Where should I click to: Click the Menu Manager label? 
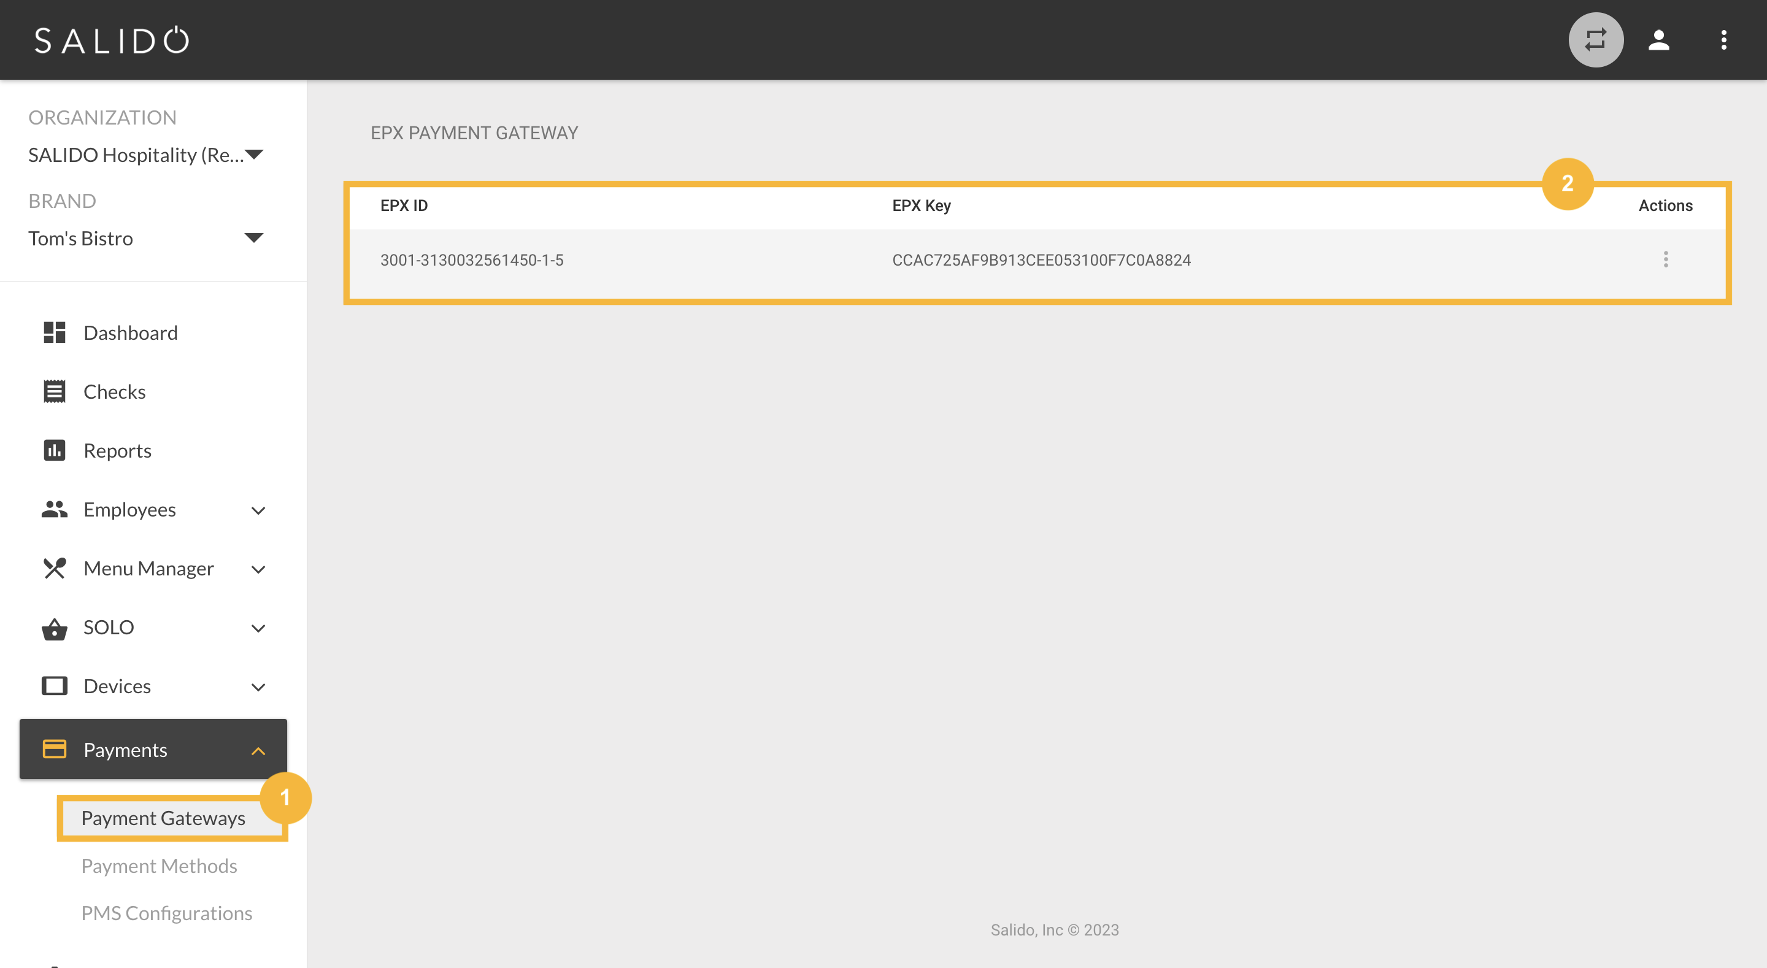click(x=149, y=569)
